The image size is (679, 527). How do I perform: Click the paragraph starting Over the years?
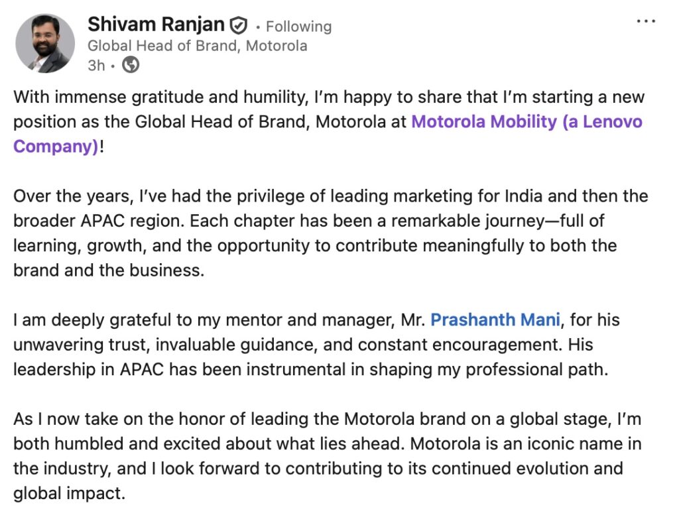331,233
